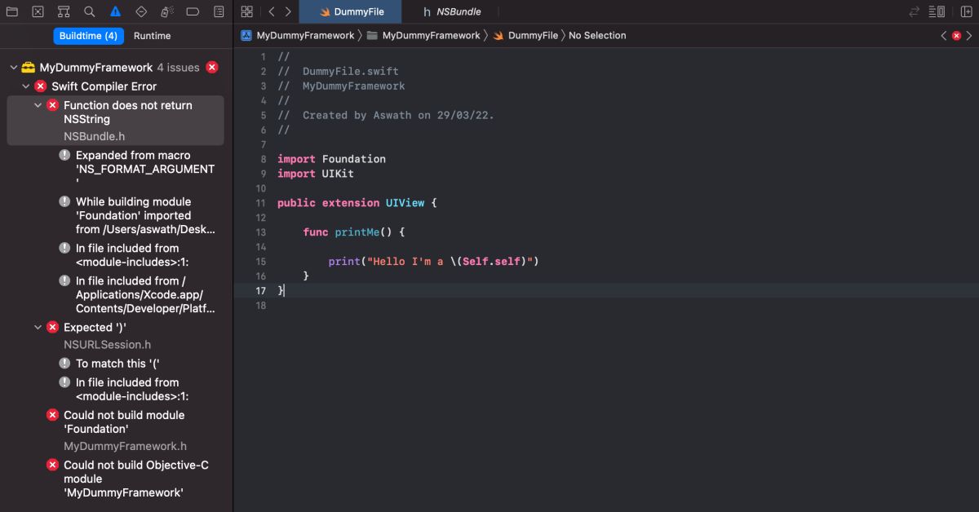
Task: Click 'MyDummyFramework.h' file label in issues
Action: 125,446
